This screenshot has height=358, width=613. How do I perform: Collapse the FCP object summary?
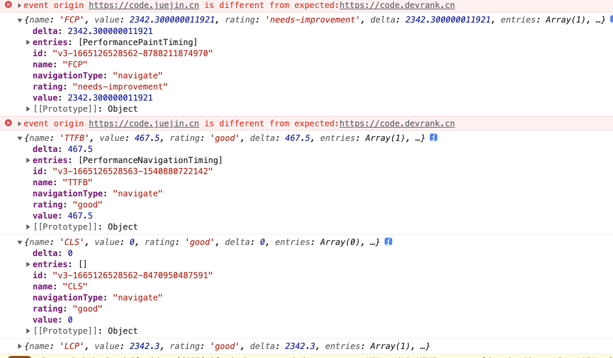(20, 20)
